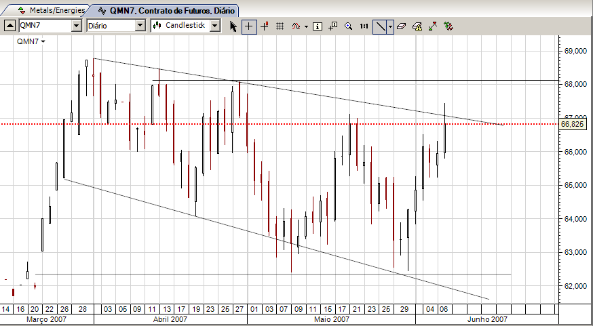Click the info box icon
The image size is (593, 326).
click(318, 26)
